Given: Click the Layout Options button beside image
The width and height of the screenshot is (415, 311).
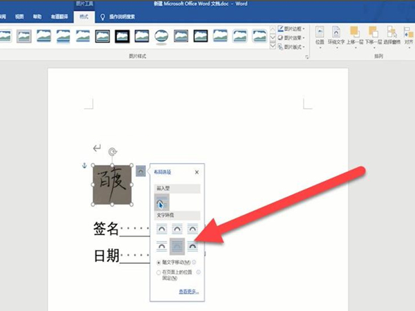Looking at the screenshot, I should (141, 169).
